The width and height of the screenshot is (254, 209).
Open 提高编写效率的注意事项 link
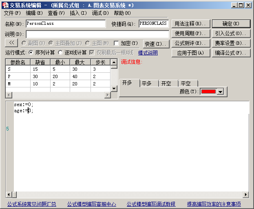214,204
